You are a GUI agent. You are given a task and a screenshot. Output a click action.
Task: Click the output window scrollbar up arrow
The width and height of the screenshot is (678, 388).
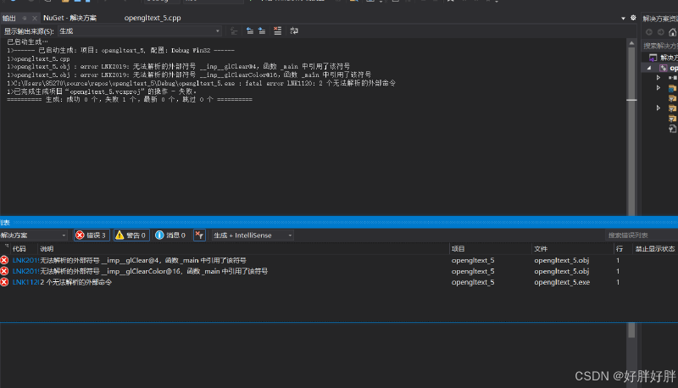pyautogui.click(x=631, y=43)
